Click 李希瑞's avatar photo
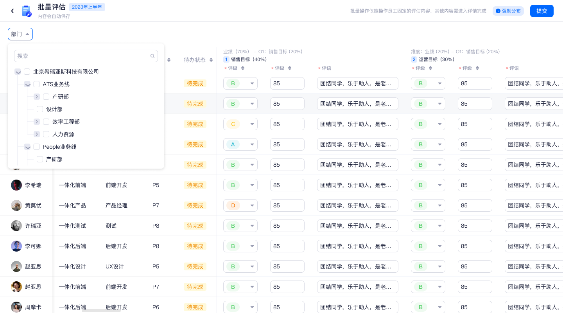The image size is (563, 313). pos(16,185)
